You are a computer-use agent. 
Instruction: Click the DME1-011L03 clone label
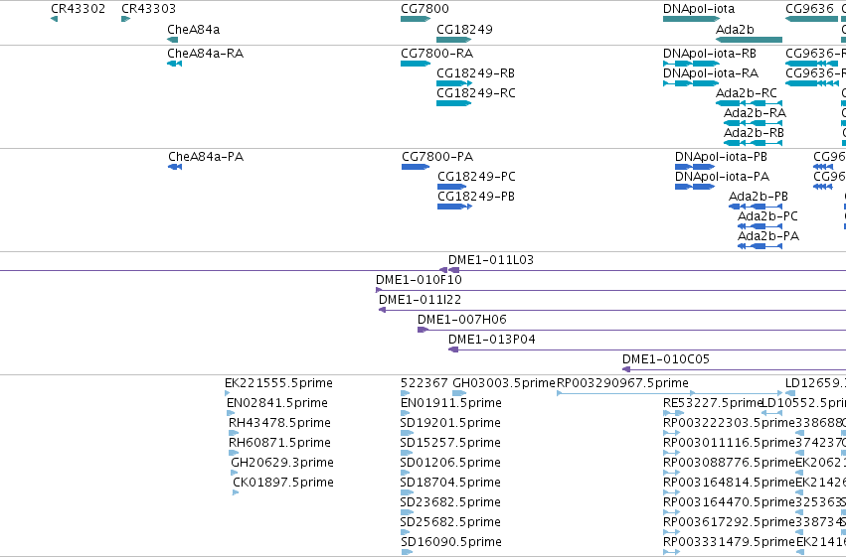[x=491, y=260]
